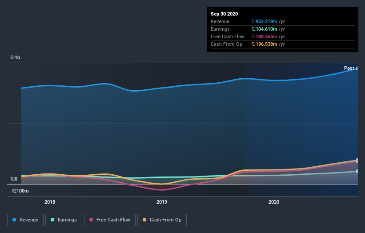Image resolution: width=365 pixels, height=233 pixels.
Task: Click the Revenue value ₪952.219m in tooltip
Action: pyautogui.click(x=264, y=21)
